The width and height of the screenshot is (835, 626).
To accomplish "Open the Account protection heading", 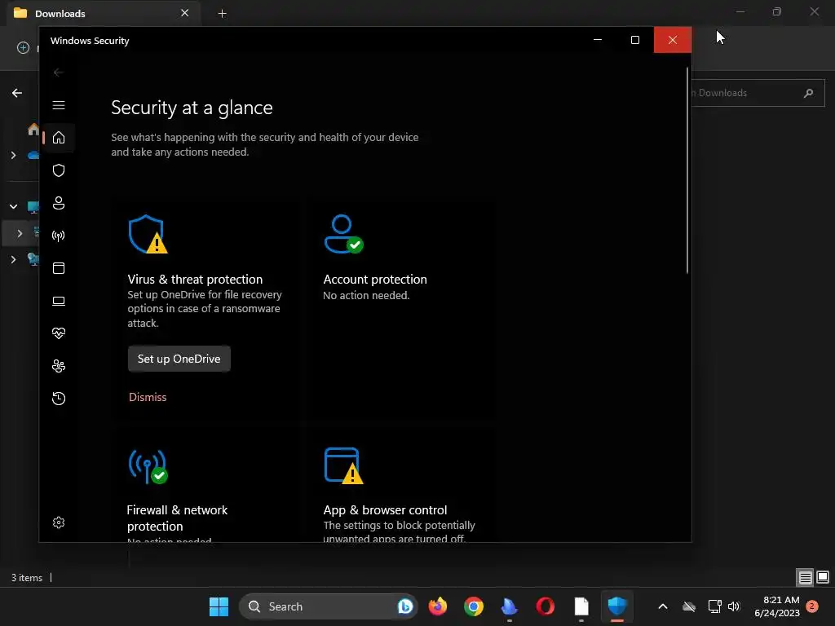I will tap(375, 280).
